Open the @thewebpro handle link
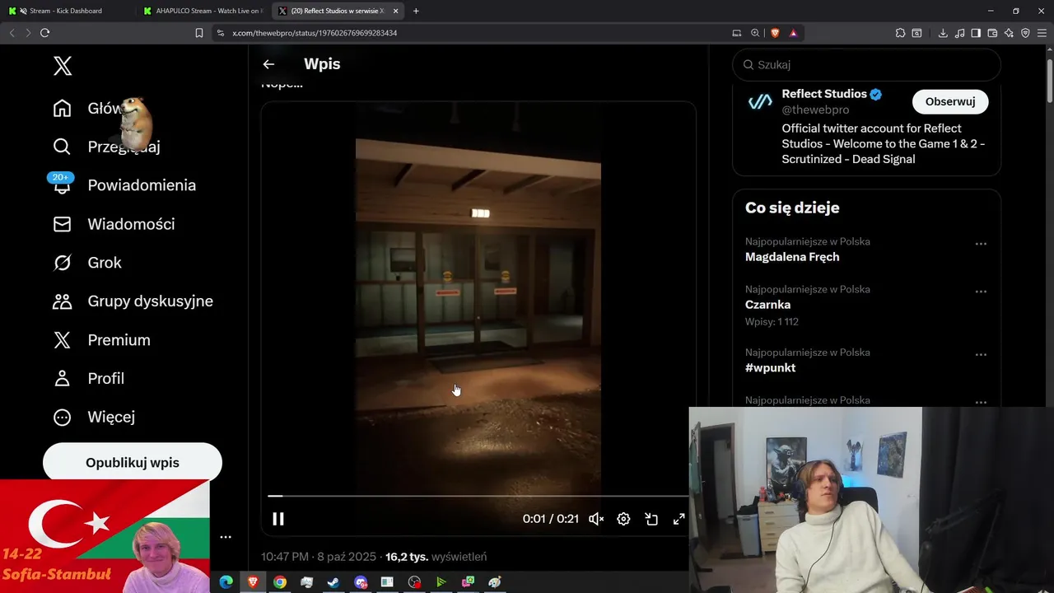This screenshot has width=1054, height=593. 815,110
